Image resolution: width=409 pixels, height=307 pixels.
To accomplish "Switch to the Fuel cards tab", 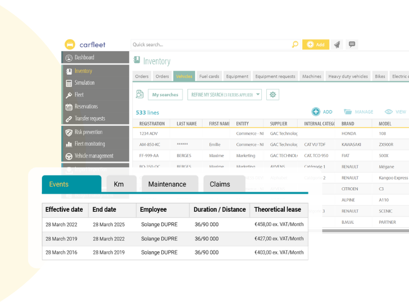I will click(209, 76).
